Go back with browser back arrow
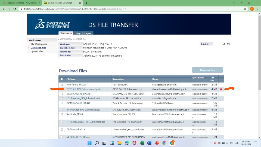The image size is (261, 147). (x=4, y=9)
